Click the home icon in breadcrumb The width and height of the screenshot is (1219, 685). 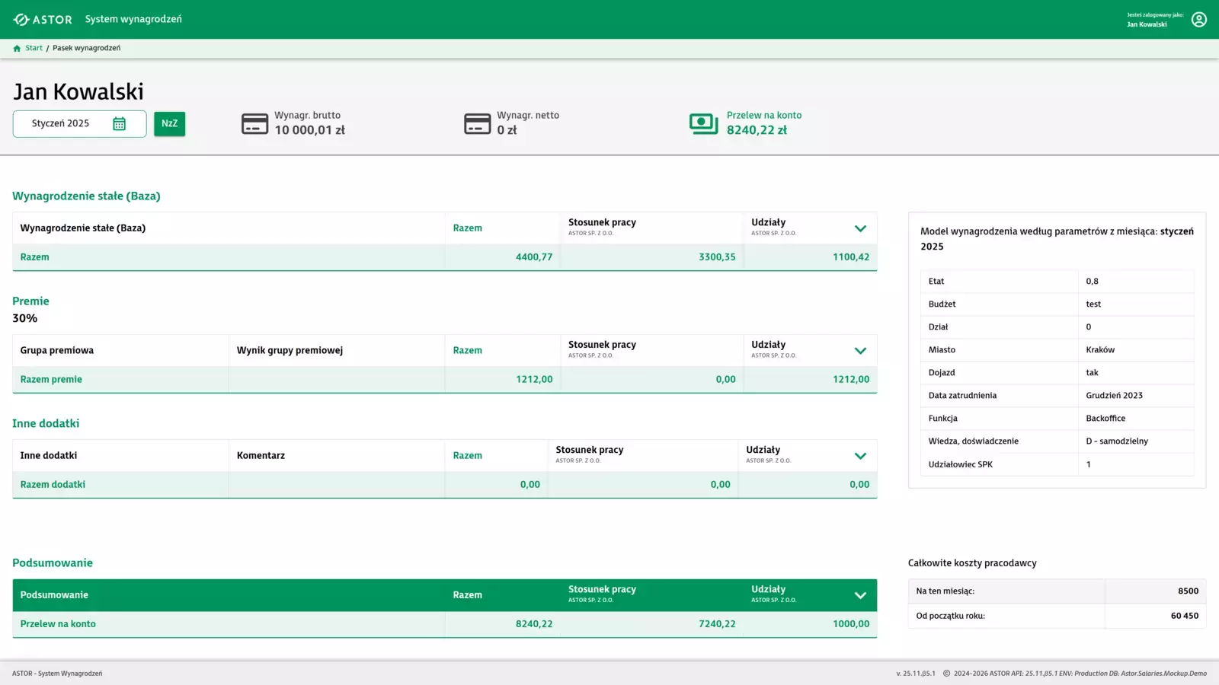pos(17,48)
